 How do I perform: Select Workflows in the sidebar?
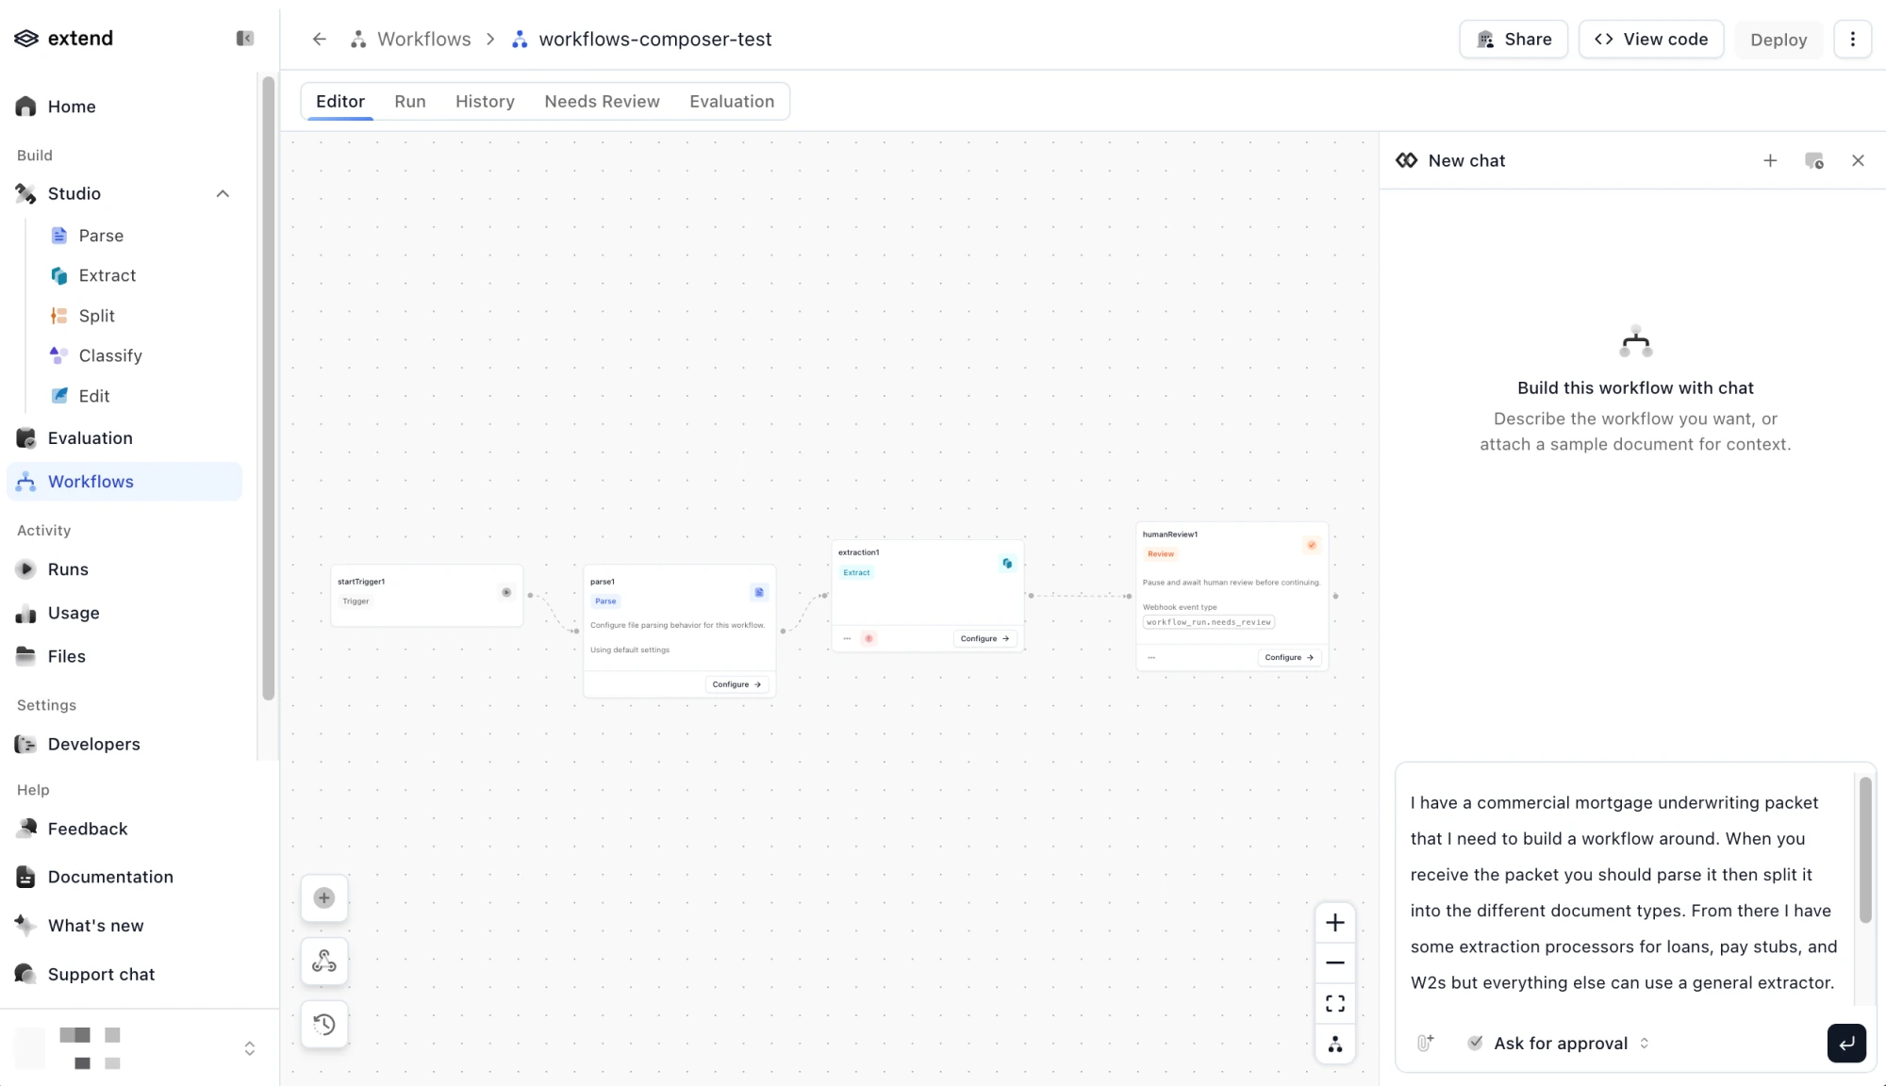pyautogui.click(x=124, y=482)
